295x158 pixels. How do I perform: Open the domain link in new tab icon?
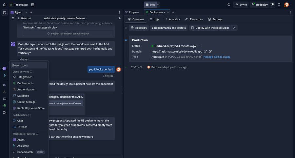[205, 52]
